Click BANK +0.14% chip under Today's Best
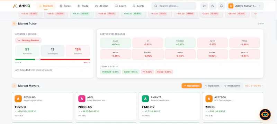277x124 pixels. [131, 72]
